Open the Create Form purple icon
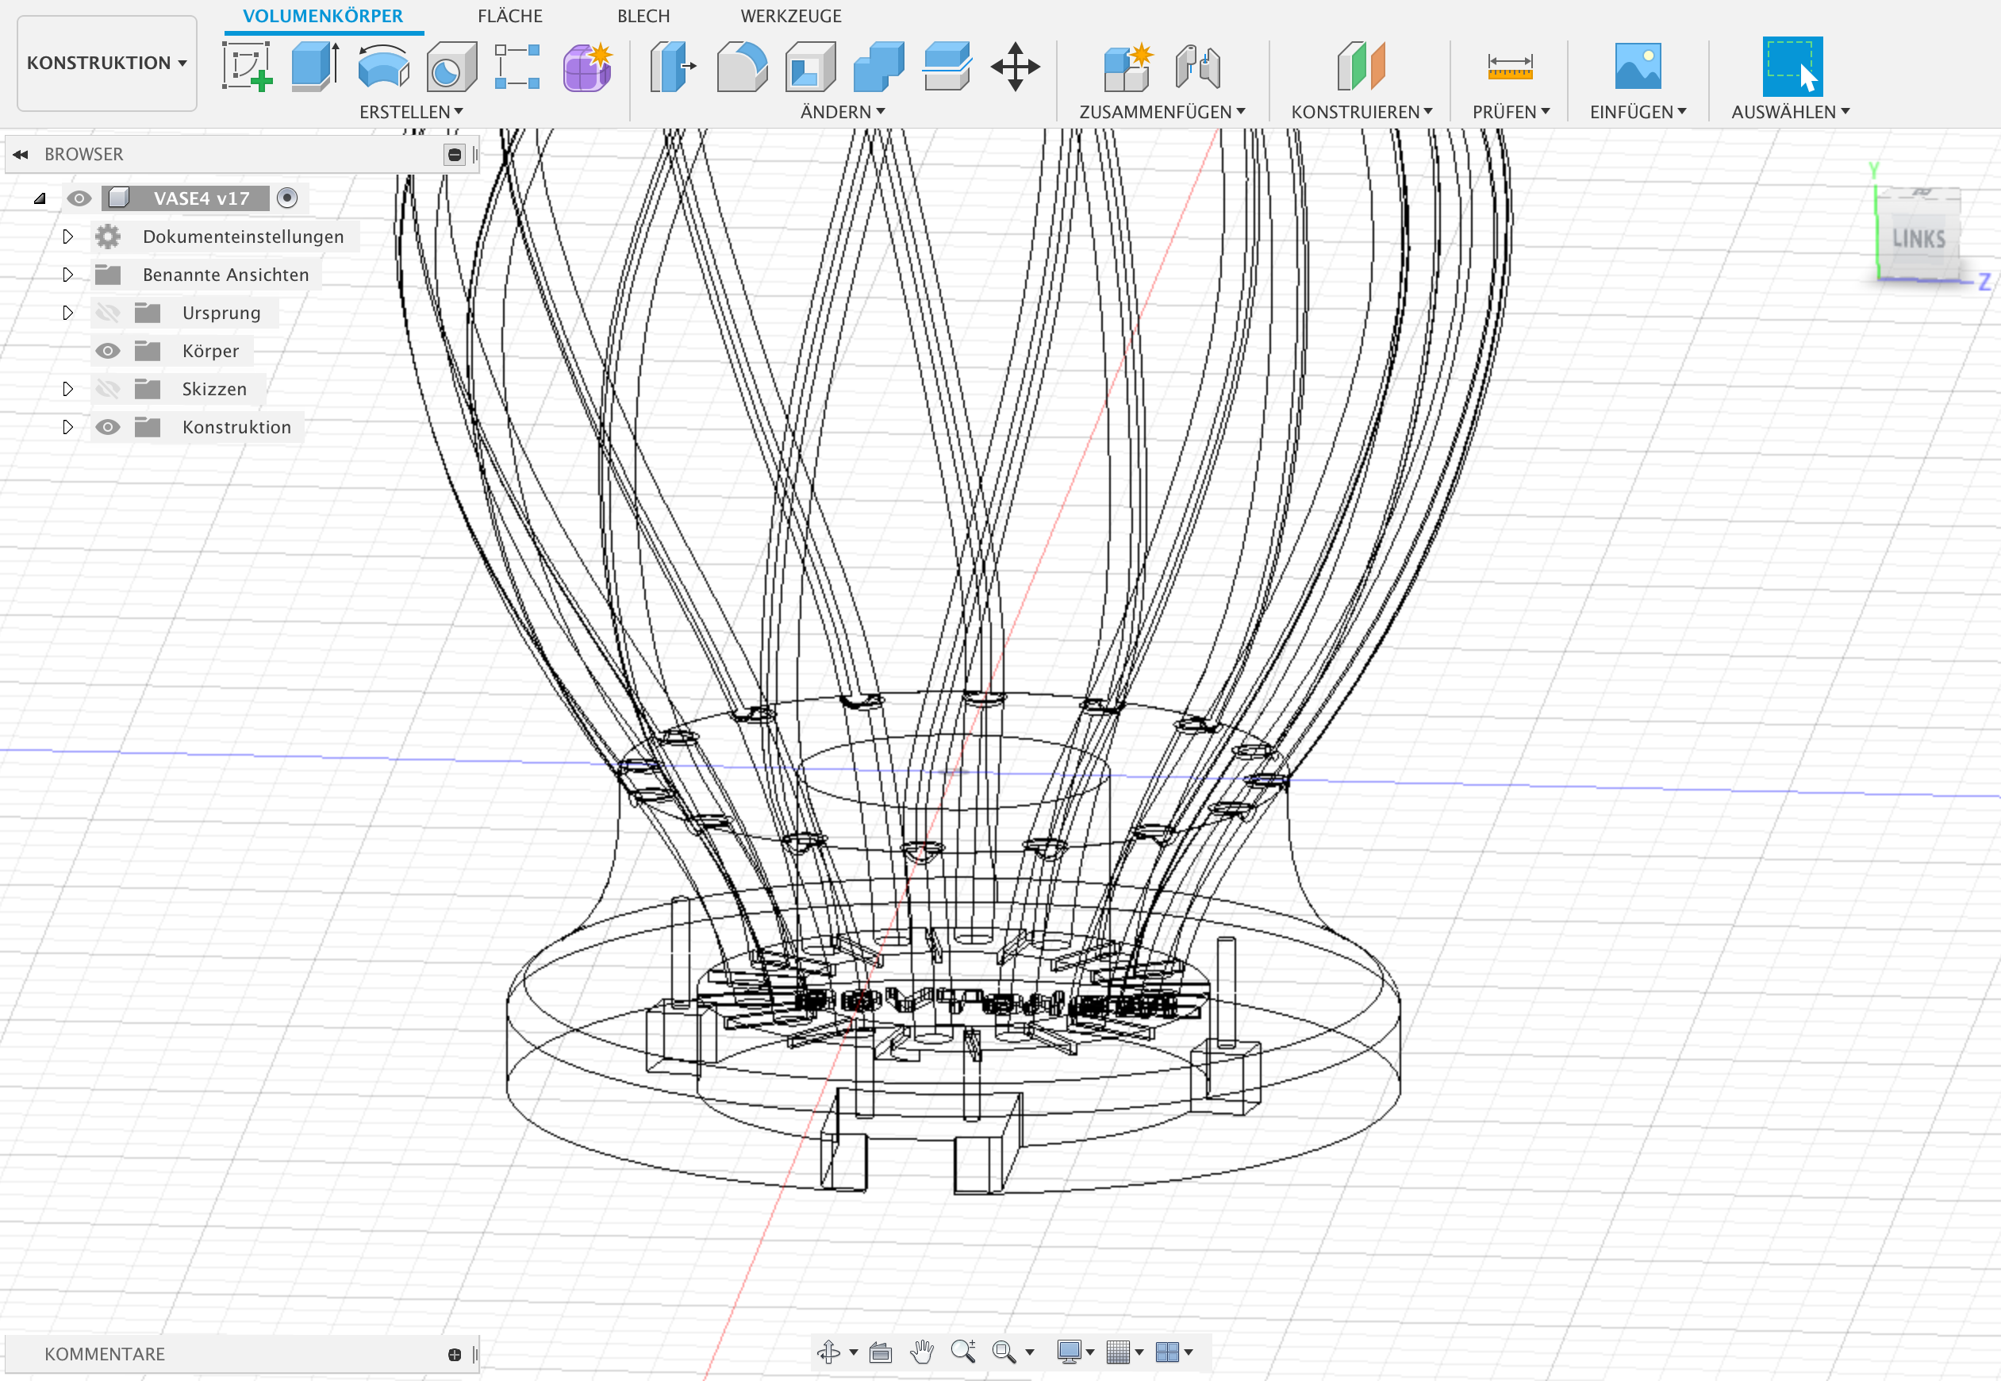This screenshot has height=1381, width=2001. 587,66
